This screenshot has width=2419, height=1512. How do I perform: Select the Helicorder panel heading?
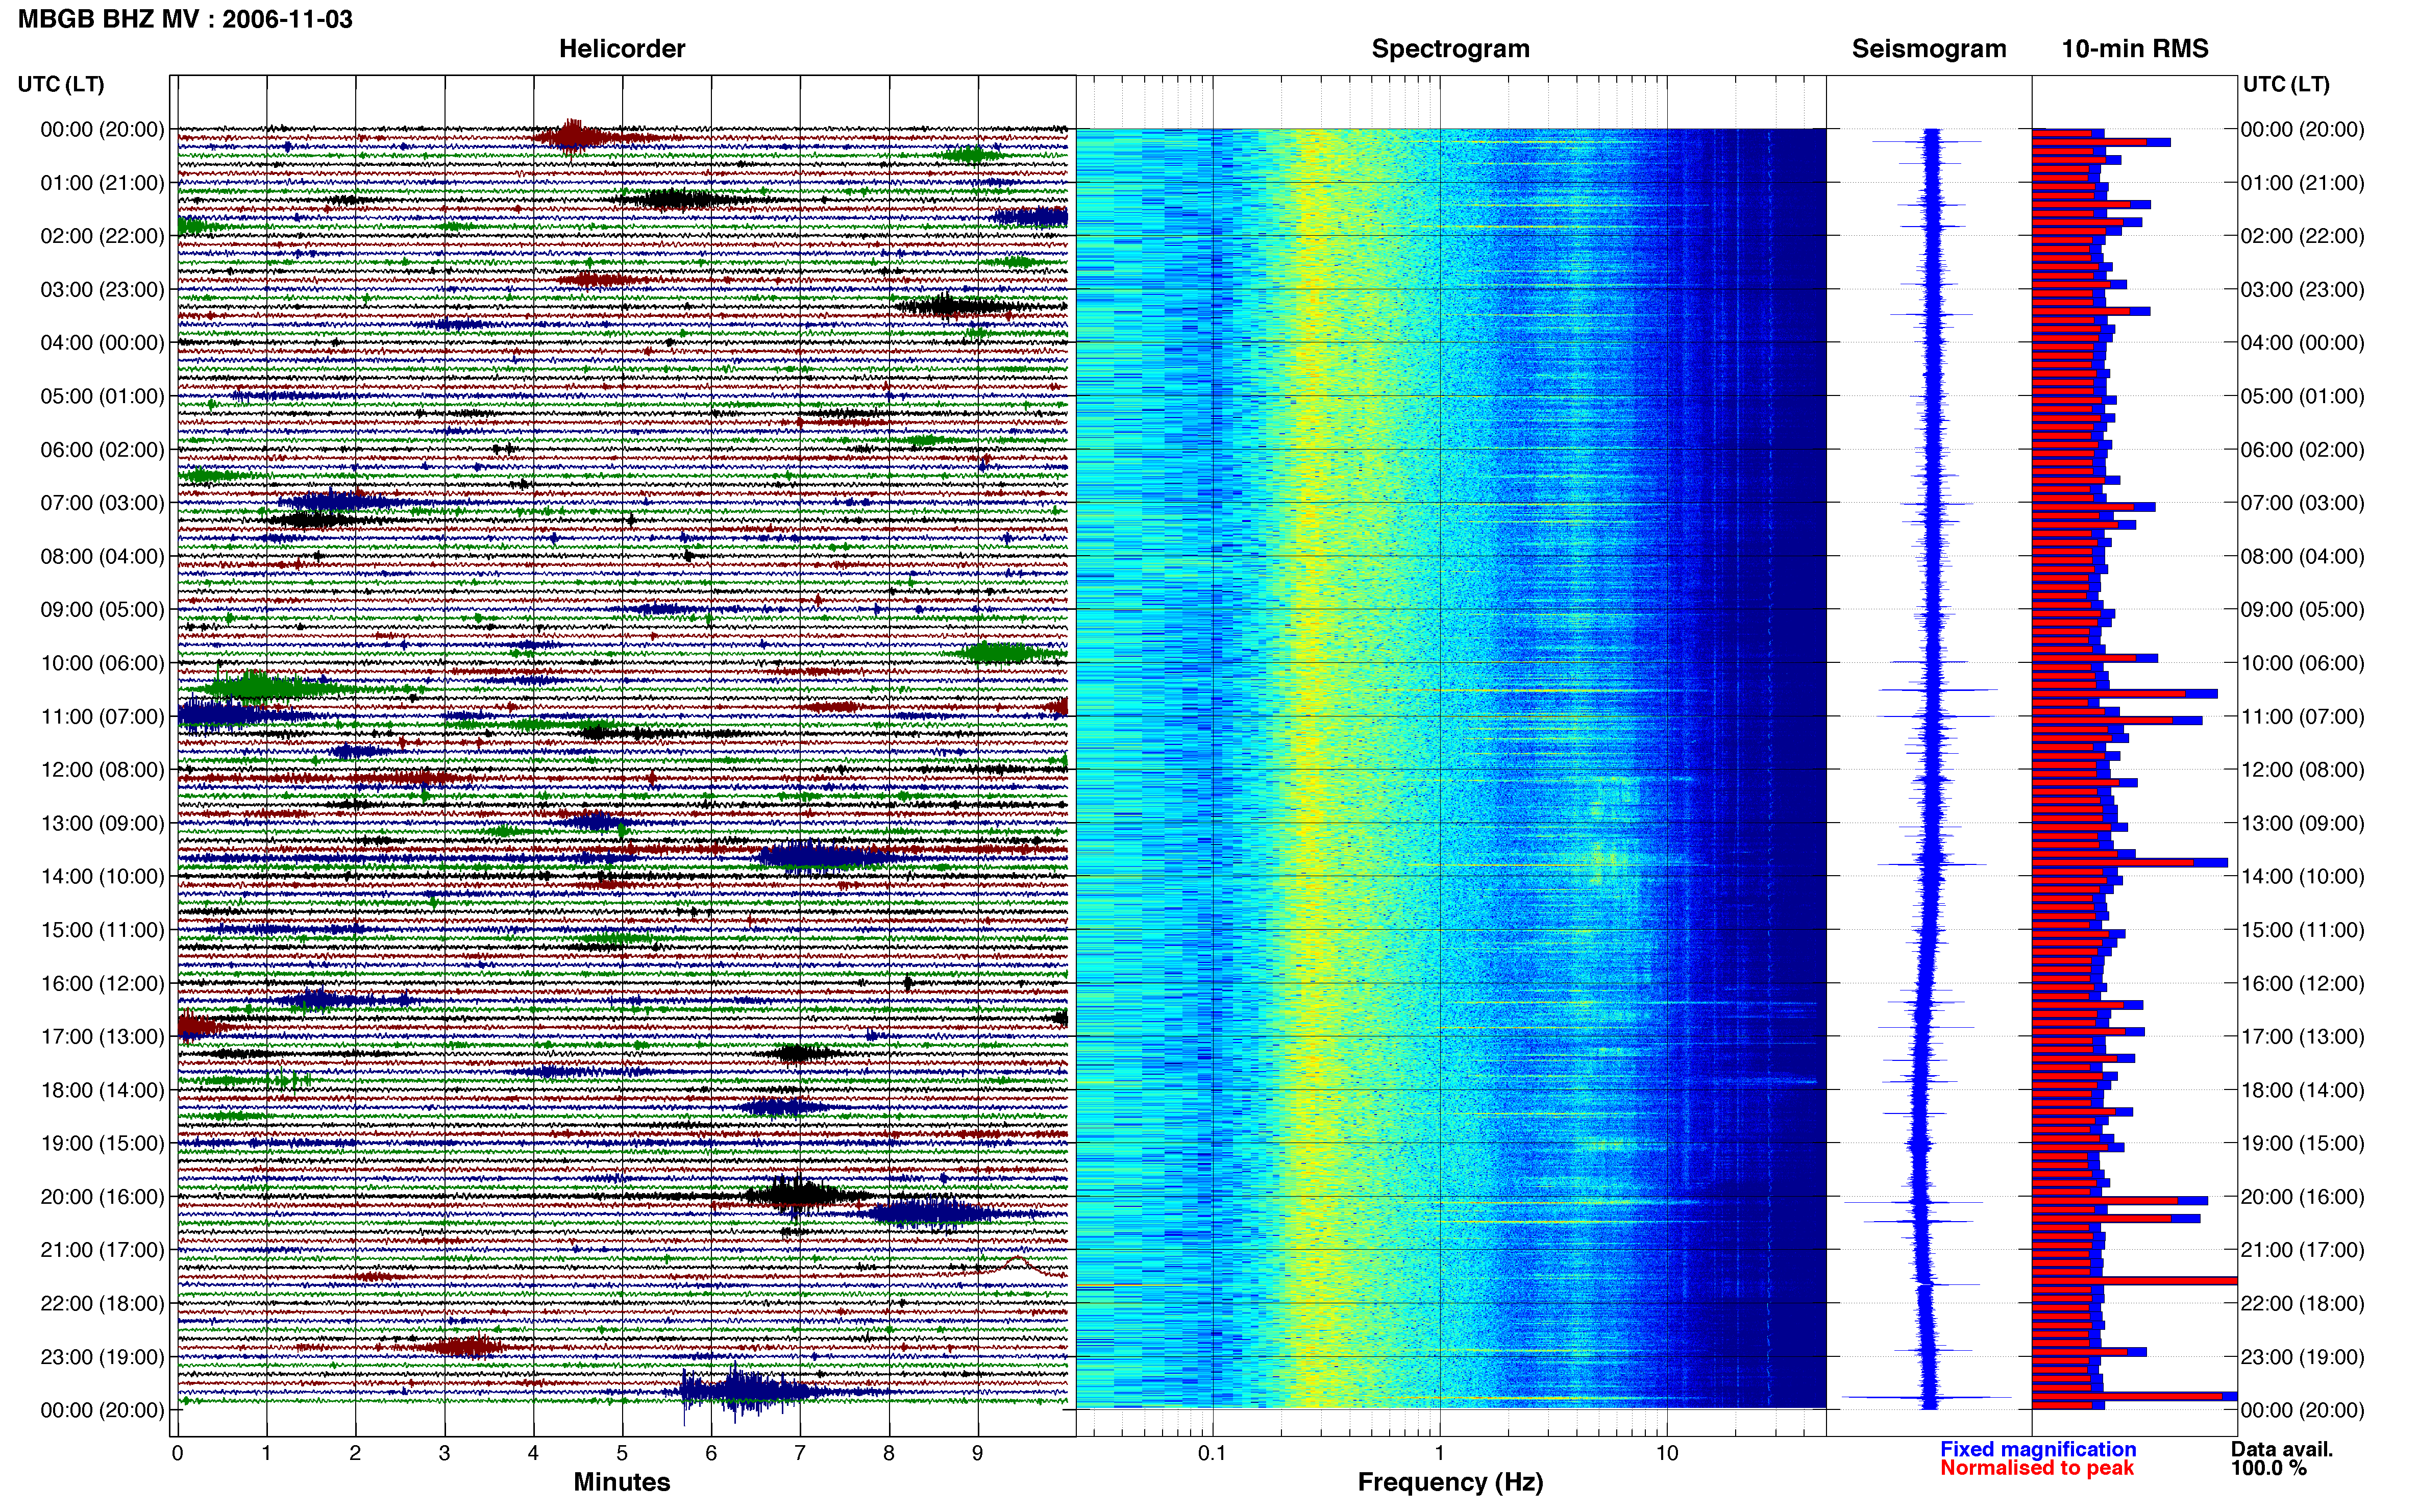coord(621,49)
